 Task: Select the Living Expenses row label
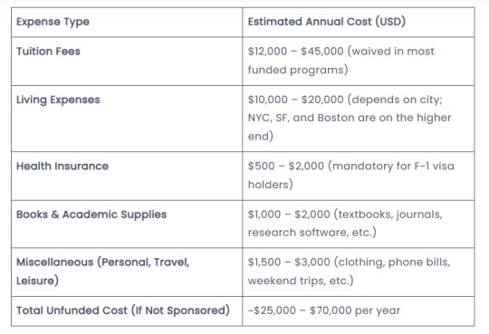(58, 100)
